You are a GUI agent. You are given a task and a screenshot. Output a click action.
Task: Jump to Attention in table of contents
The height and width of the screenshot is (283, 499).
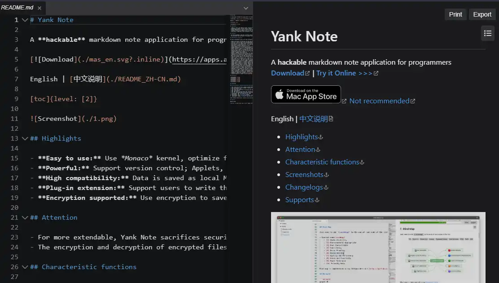click(x=300, y=150)
